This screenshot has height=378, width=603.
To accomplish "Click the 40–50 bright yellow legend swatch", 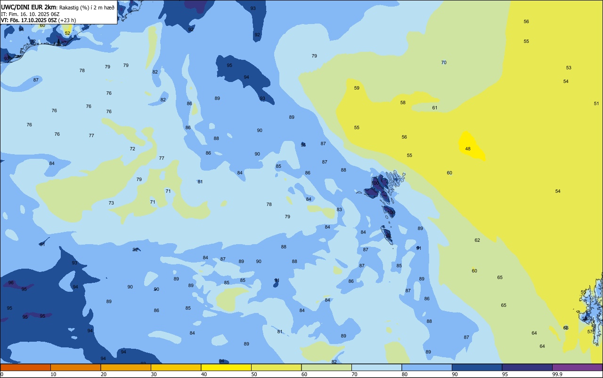I will (x=226, y=367).
